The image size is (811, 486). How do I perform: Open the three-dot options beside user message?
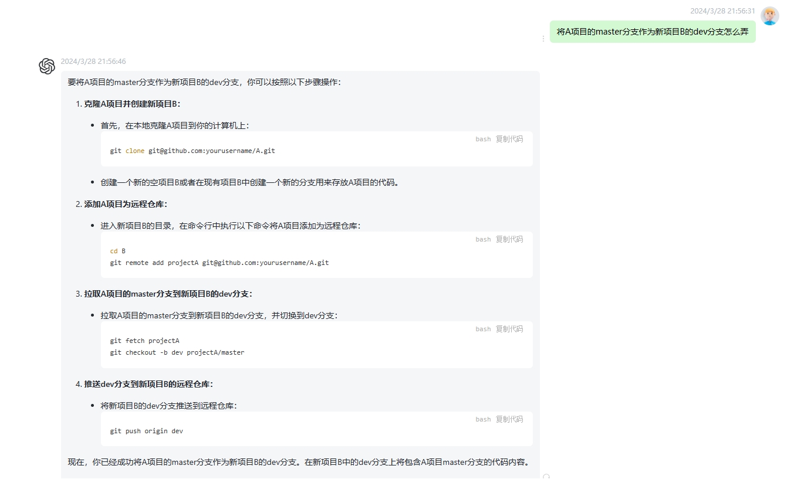(x=543, y=39)
